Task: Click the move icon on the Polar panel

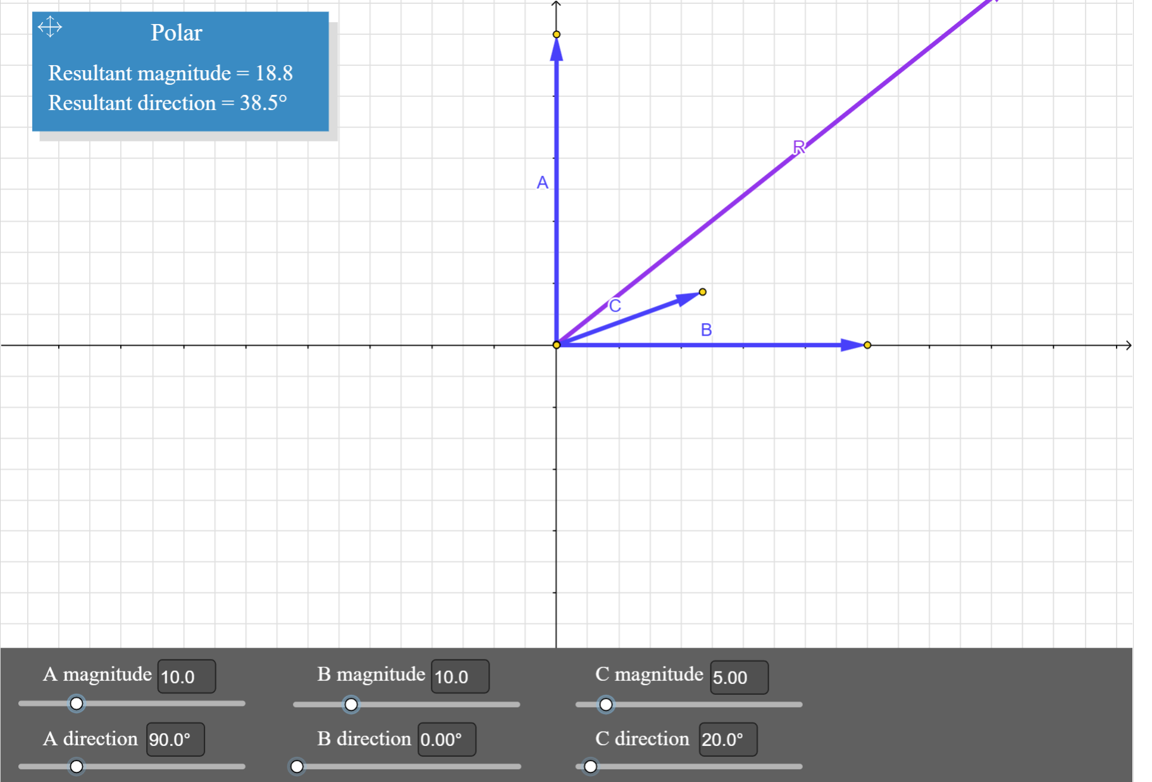Action: 49,27
